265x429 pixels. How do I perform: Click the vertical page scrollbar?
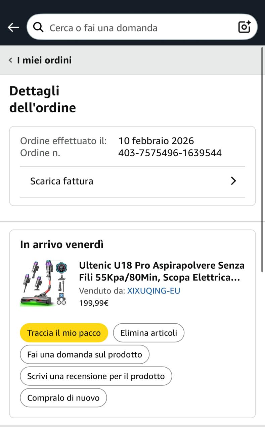262,159
